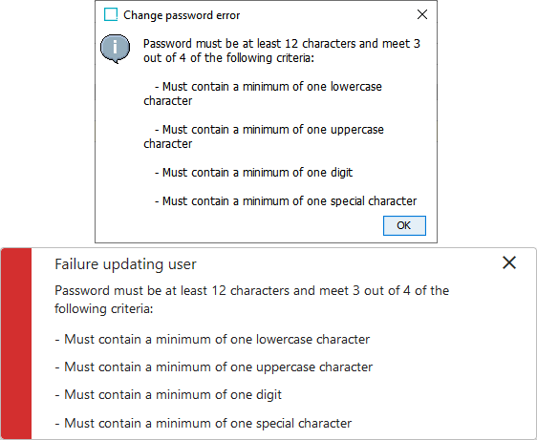Click the special character rule in dialog

click(286, 201)
